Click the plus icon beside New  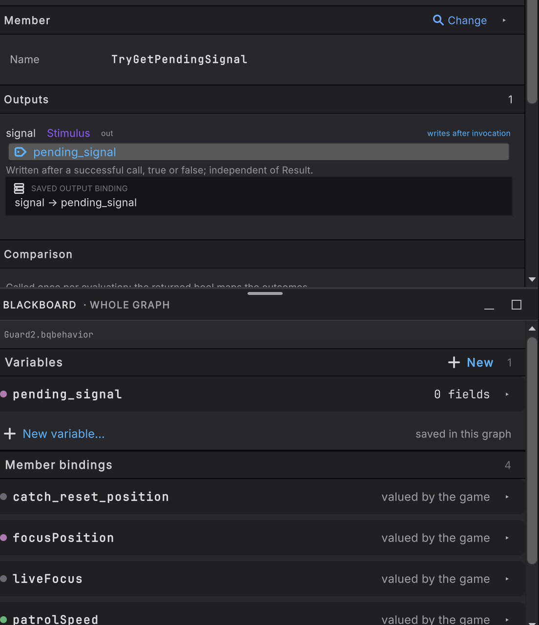pos(454,362)
